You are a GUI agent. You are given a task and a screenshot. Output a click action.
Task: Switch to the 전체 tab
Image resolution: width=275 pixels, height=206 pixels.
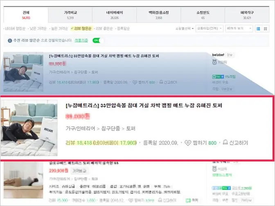[26, 15]
